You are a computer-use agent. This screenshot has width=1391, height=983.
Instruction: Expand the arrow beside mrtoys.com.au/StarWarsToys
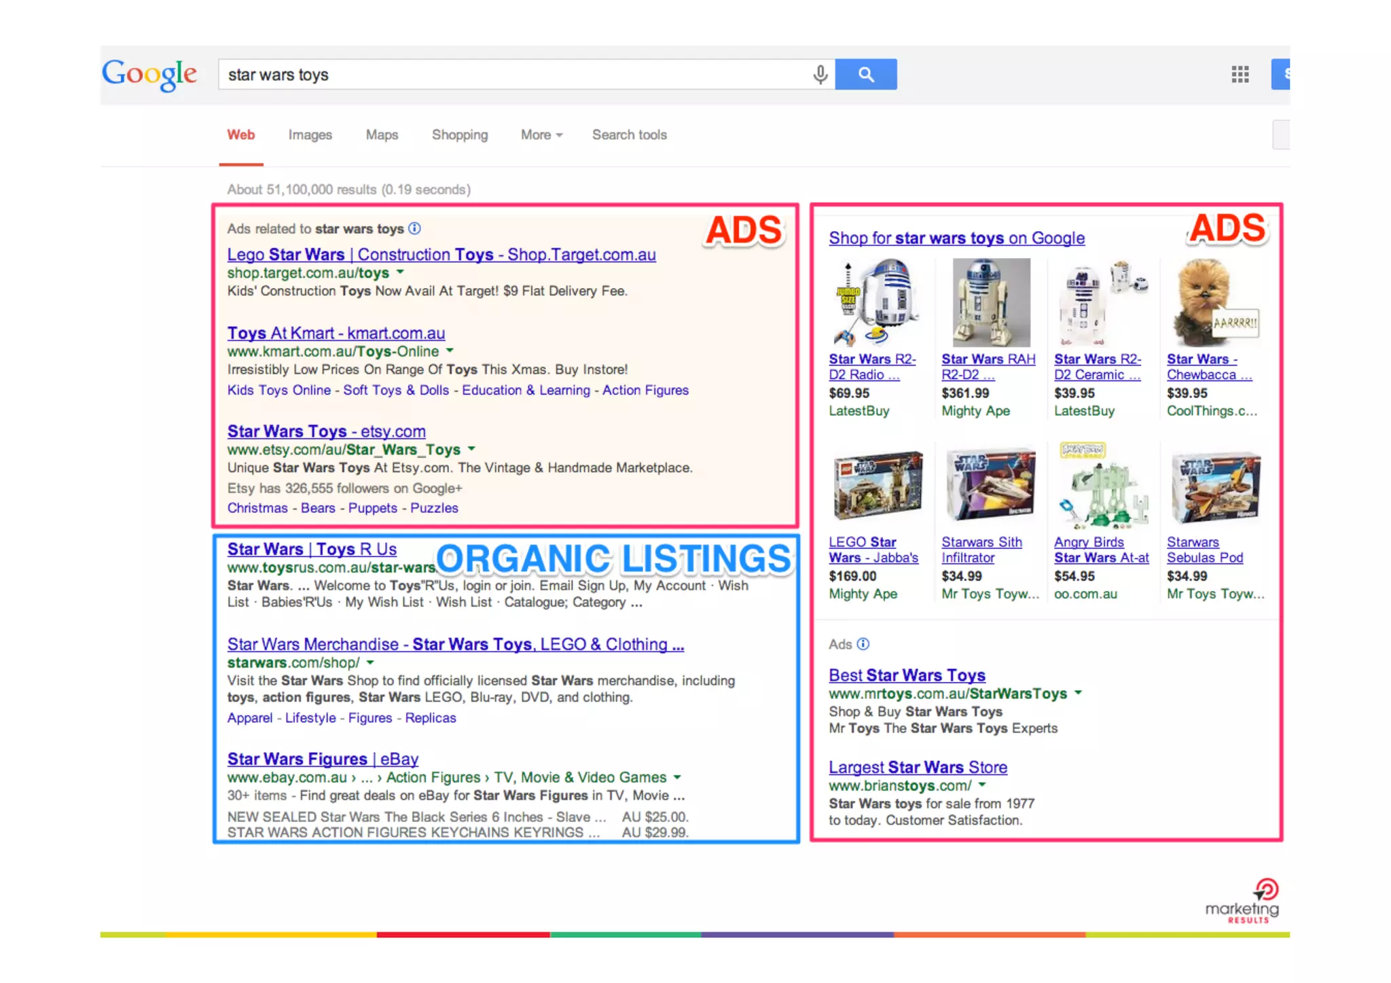pyautogui.click(x=1078, y=692)
